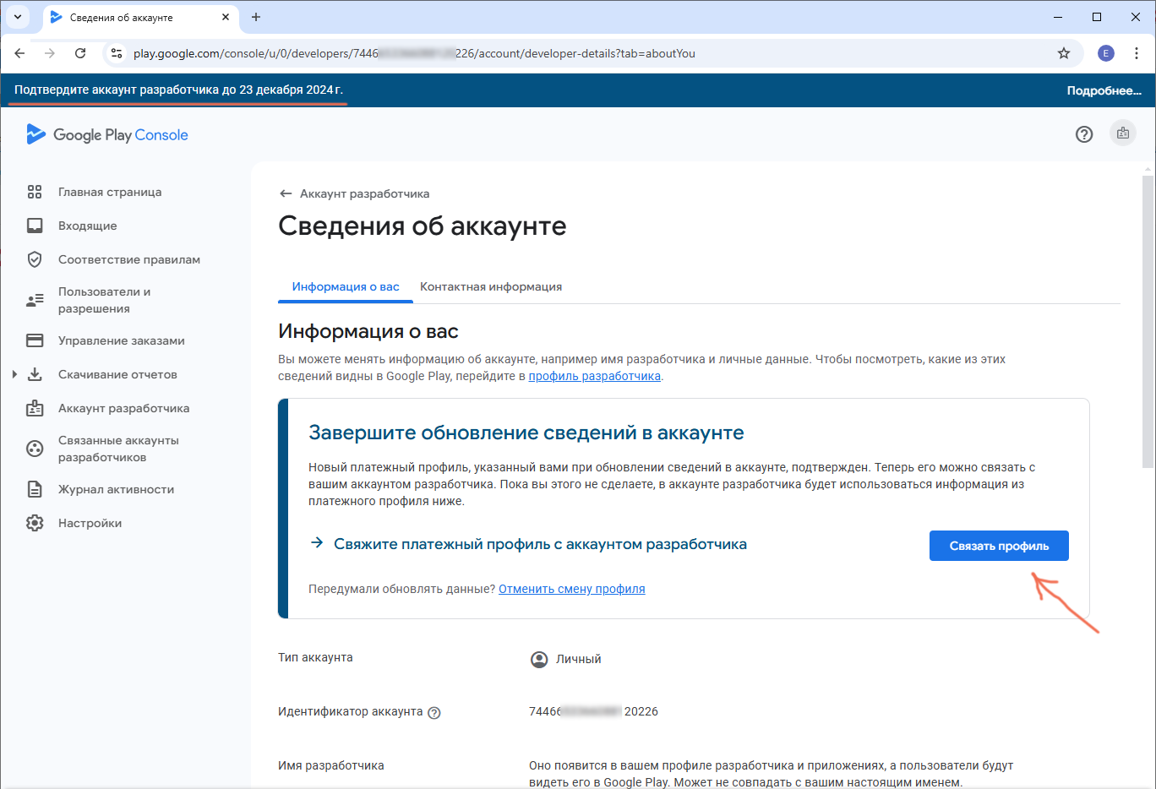Follow the 'профиль разработчика' link

pos(595,376)
